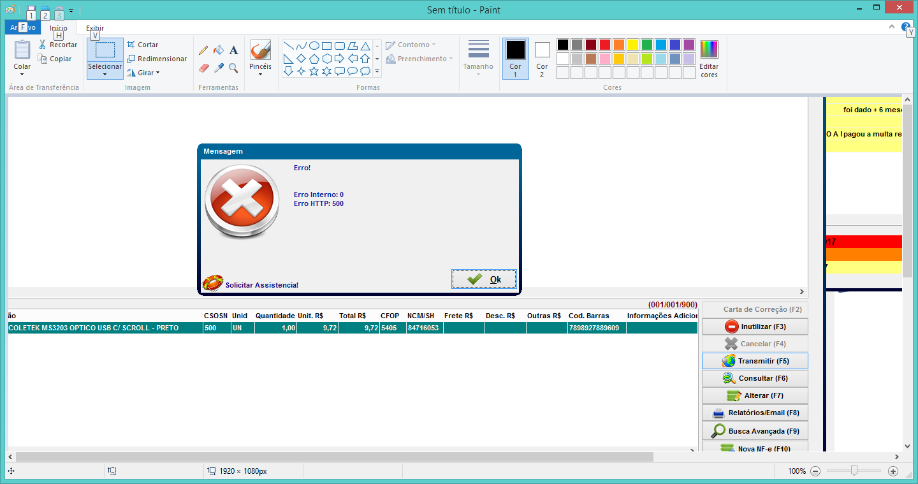The image size is (918, 484).
Task: Expand the Selecionar dropdown arrow
Action: [x=105, y=73]
